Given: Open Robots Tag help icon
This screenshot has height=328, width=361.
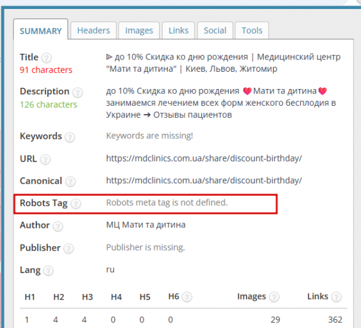Looking at the screenshot, I should click(76, 204).
